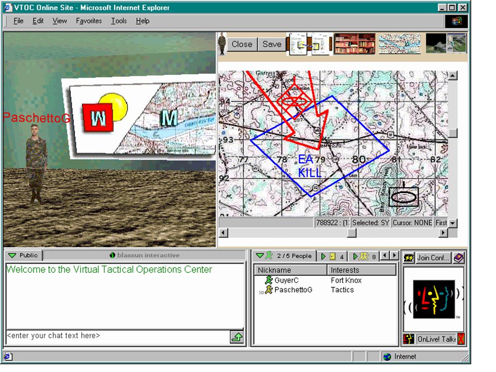This screenshot has width=496, height=372.
Task: Click the Fort Knox interest entry
Action: click(x=346, y=280)
